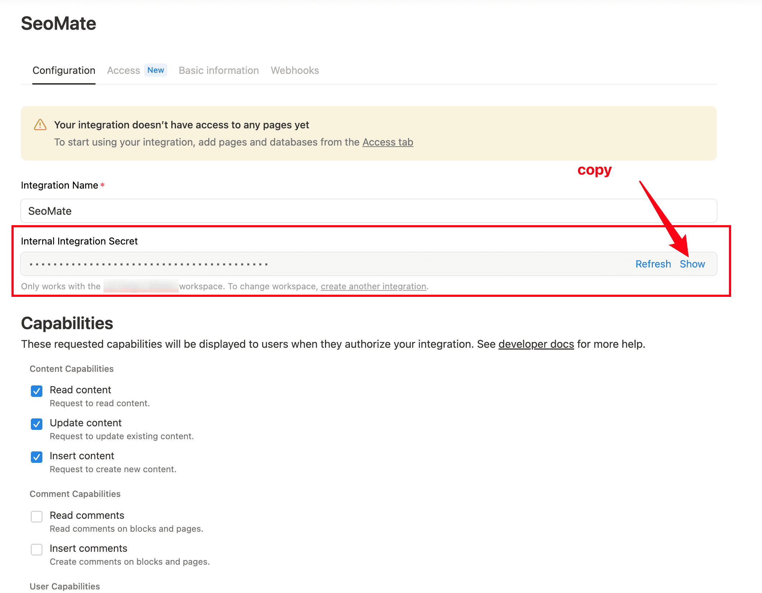Open the developer docs link
762x593 pixels.
tap(536, 344)
